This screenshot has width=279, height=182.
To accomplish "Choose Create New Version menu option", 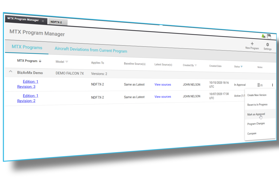I will [x=257, y=95].
